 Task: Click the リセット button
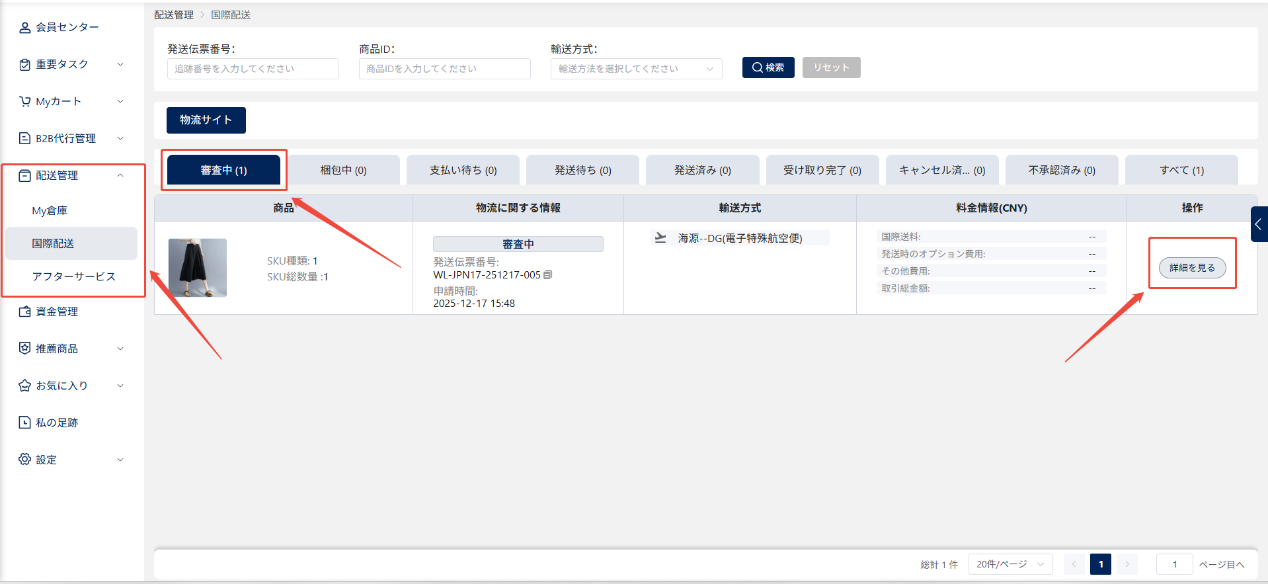pos(832,67)
